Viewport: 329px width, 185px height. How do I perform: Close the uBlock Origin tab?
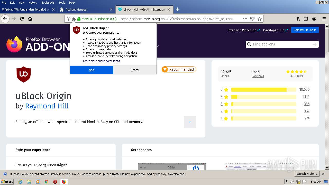point(169,10)
